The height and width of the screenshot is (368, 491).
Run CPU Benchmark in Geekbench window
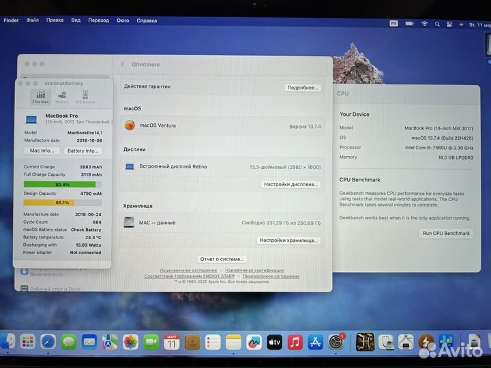click(446, 233)
